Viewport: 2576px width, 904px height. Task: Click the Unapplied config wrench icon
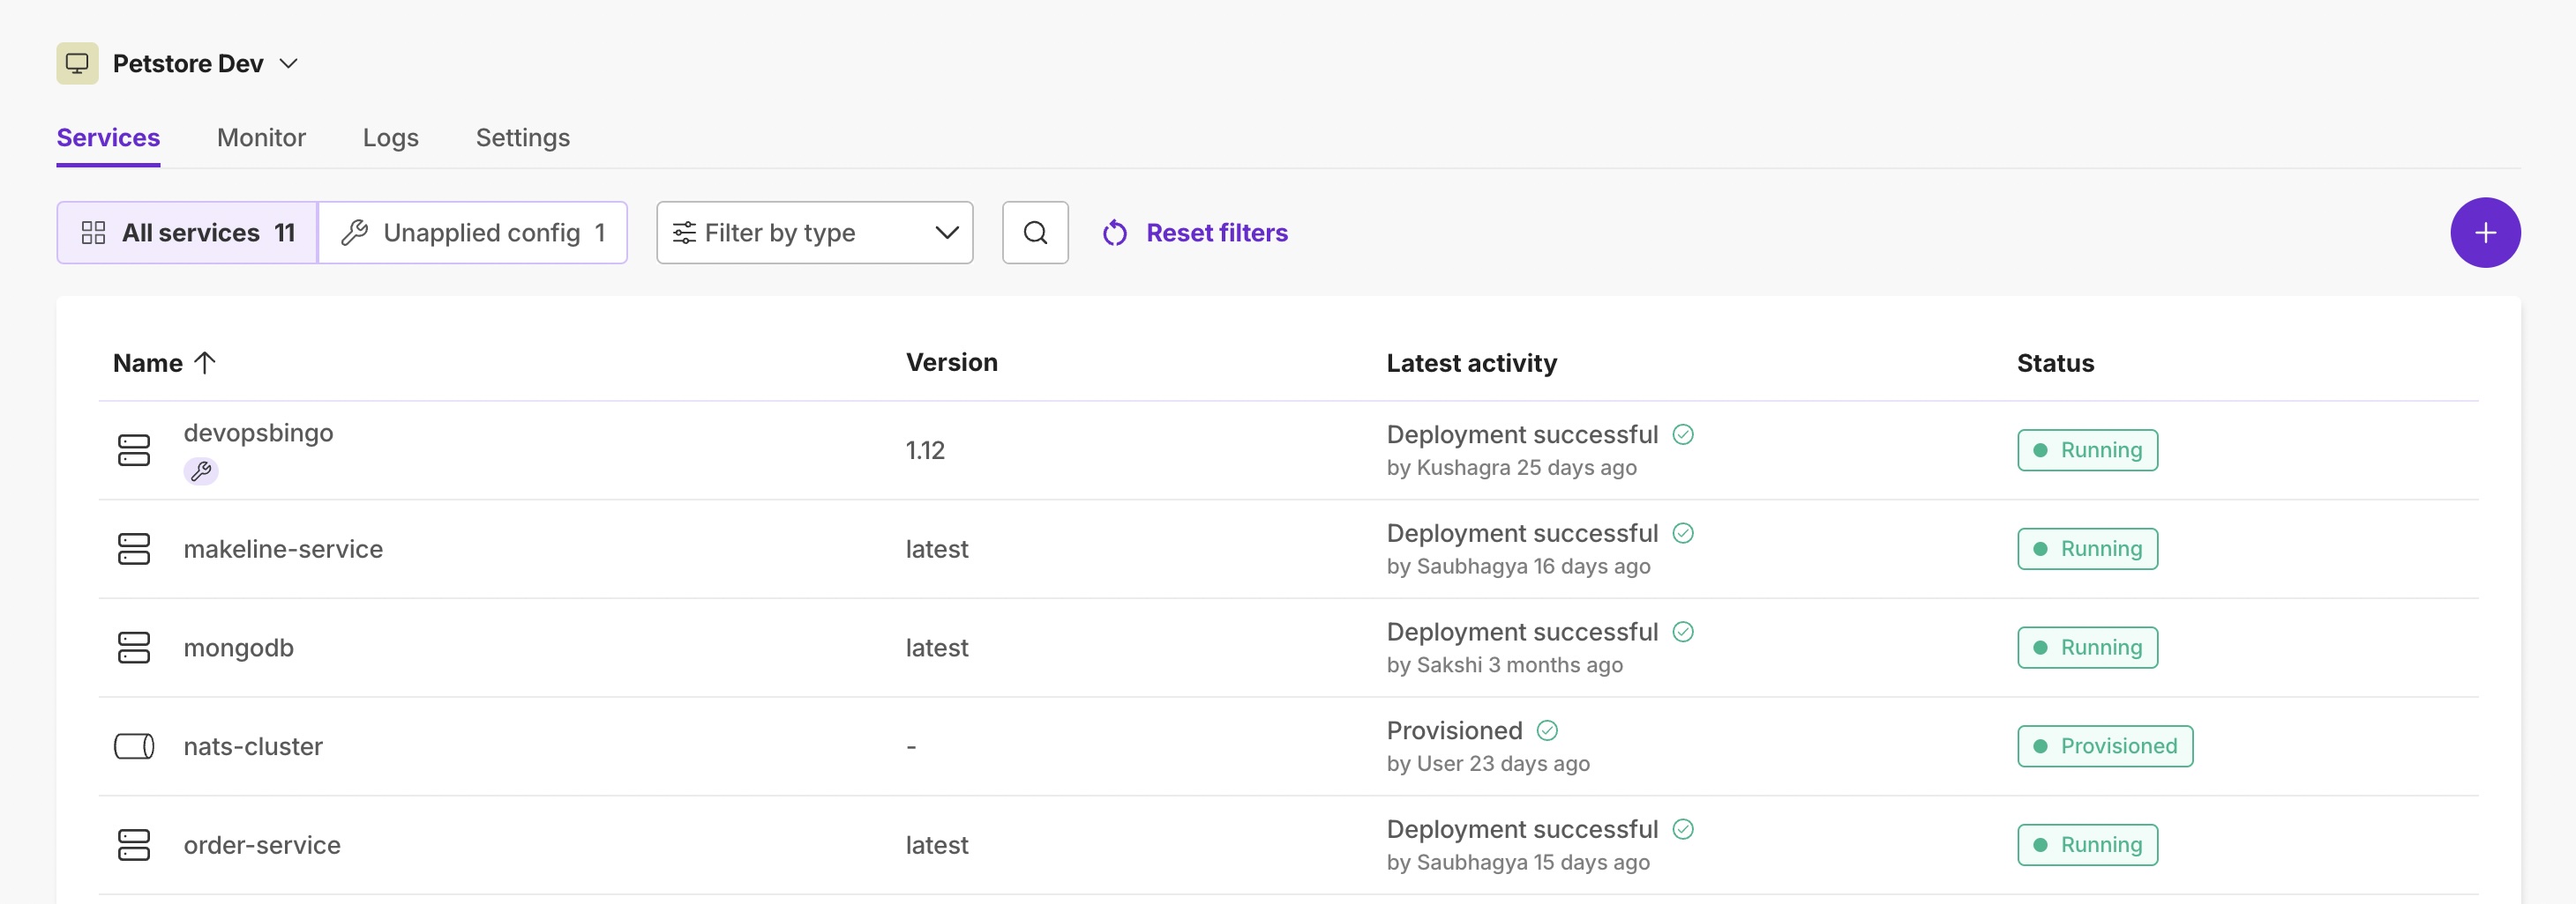(x=354, y=233)
